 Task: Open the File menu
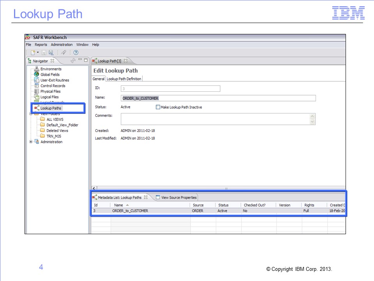coord(28,44)
